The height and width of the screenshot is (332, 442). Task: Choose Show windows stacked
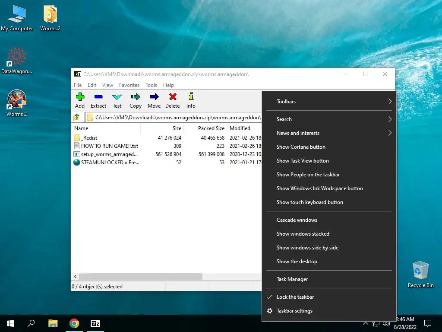point(329,234)
